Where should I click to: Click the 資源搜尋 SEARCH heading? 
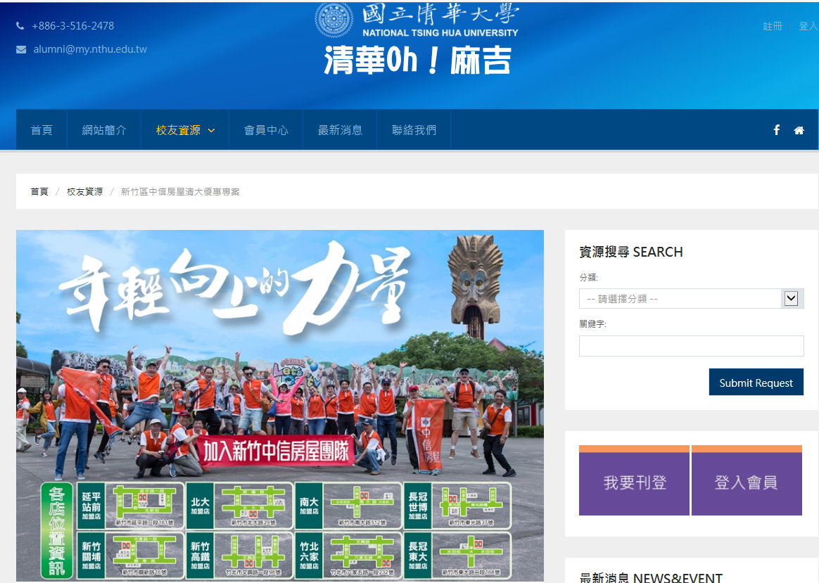631,252
